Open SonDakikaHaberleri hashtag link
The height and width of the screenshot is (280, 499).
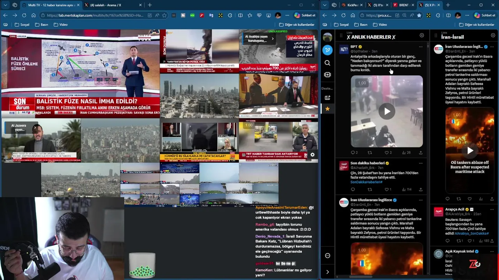point(366,182)
